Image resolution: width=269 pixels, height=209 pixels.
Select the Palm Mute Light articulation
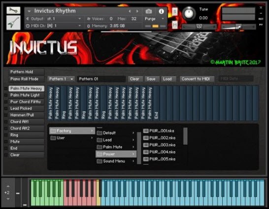click(26, 95)
